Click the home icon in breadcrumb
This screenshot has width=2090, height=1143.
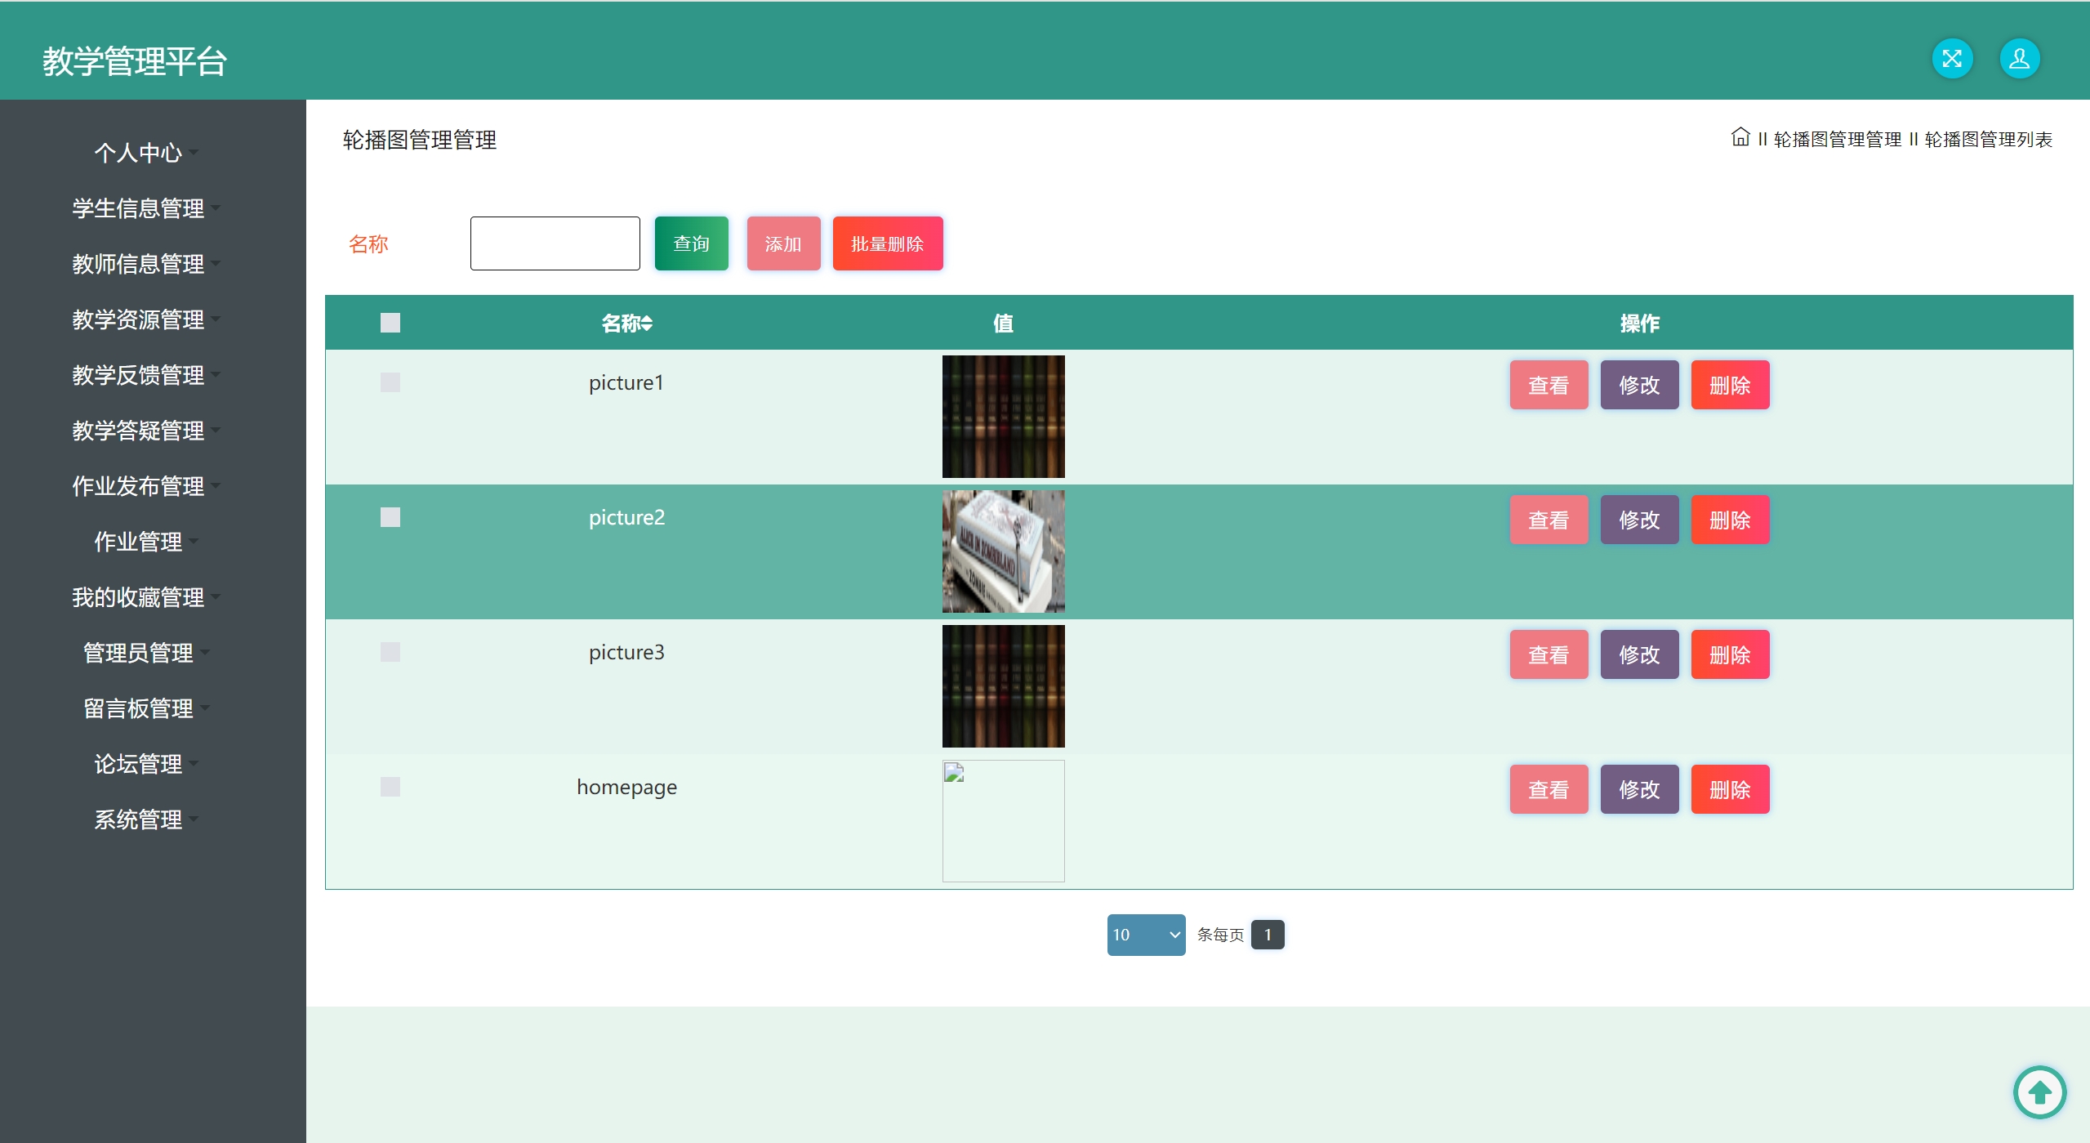pyautogui.click(x=1740, y=137)
